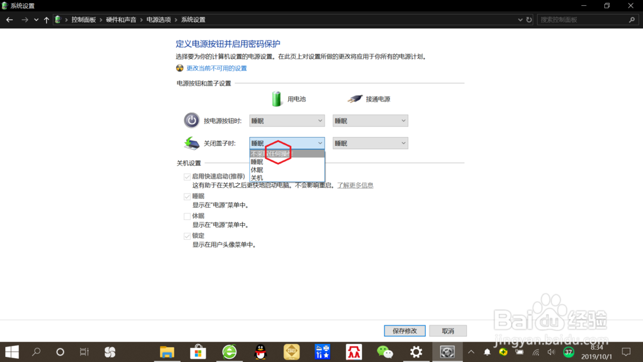Image resolution: width=643 pixels, height=362 pixels.
Task: Click the forward navigation arrow
Action: coord(24,20)
